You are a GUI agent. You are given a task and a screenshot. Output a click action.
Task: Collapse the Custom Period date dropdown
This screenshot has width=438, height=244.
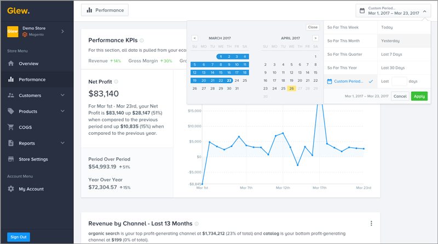(425, 11)
